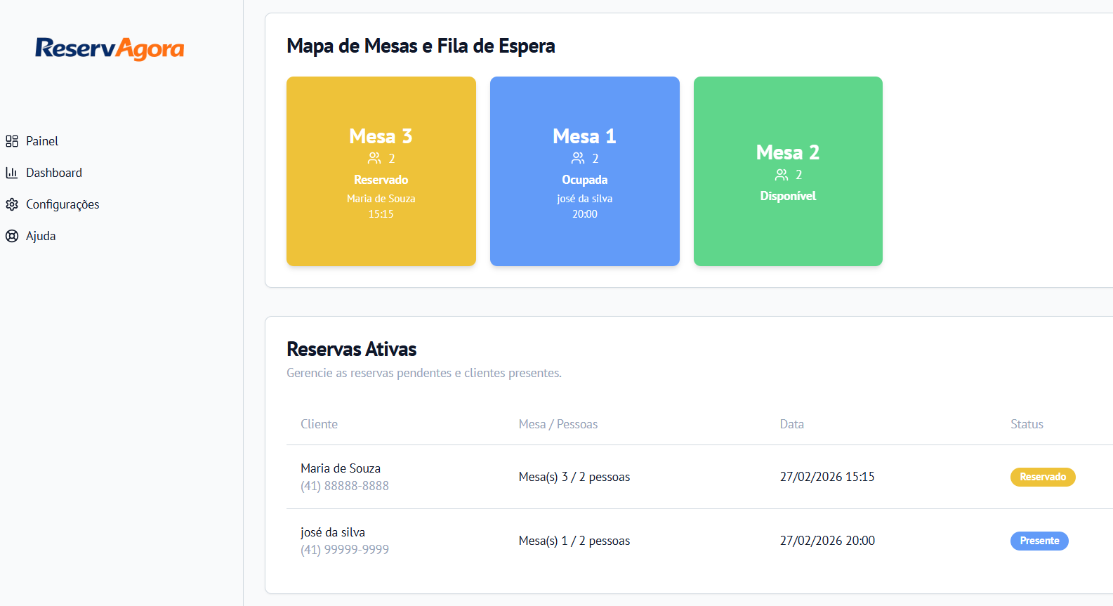The width and height of the screenshot is (1113, 606).
Task: Click the Reservado status badge
Action: [x=1043, y=477]
